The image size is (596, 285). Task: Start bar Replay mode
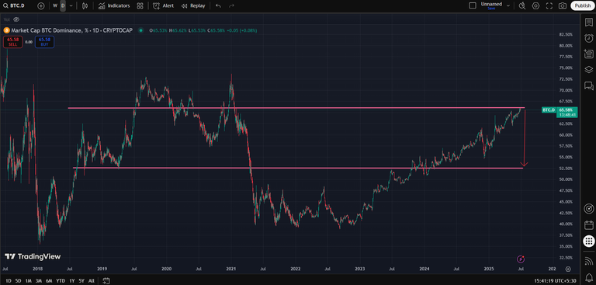pos(193,5)
